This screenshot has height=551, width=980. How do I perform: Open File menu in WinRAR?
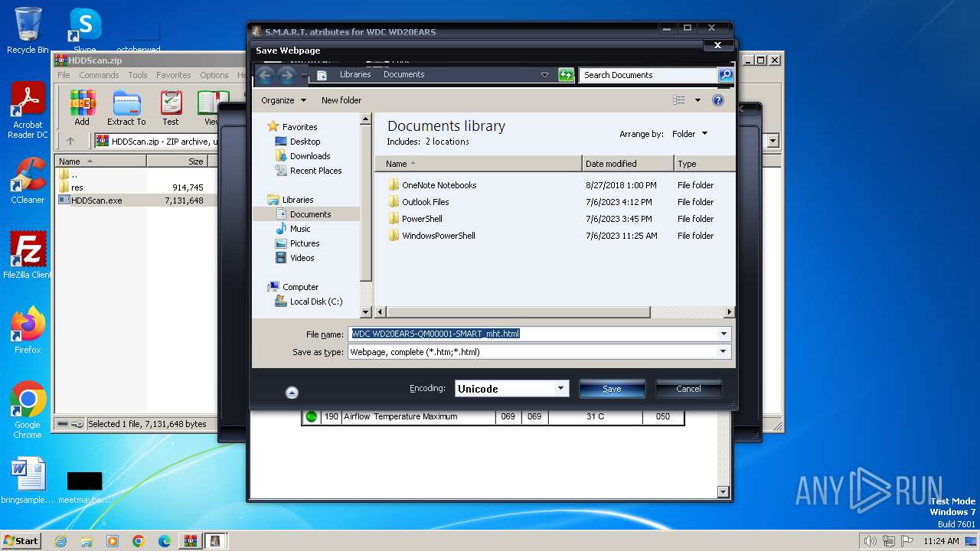pos(64,75)
